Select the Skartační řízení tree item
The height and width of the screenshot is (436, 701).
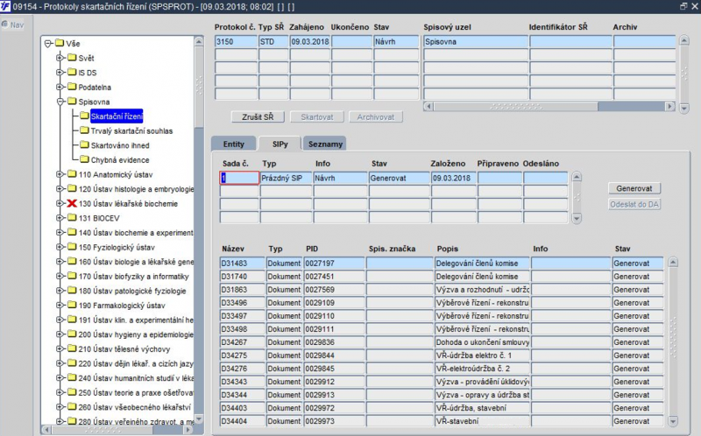[x=117, y=116]
